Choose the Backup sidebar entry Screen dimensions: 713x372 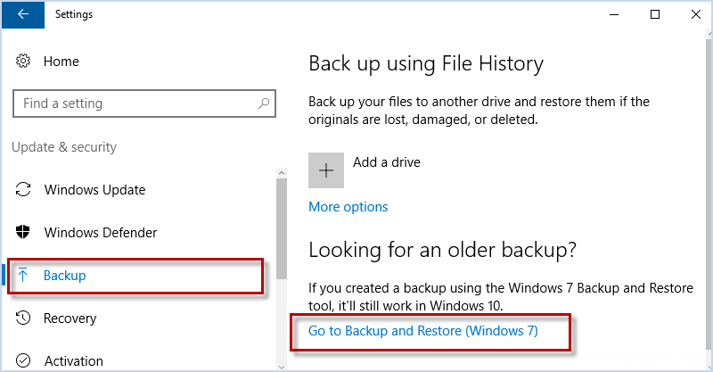pyautogui.click(x=64, y=276)
